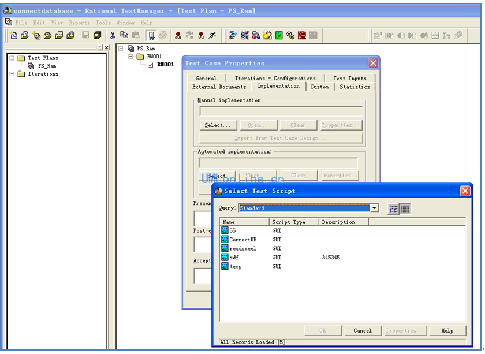
Task: Click Cancel in Select Test Script
Action: tap(363, 330)
